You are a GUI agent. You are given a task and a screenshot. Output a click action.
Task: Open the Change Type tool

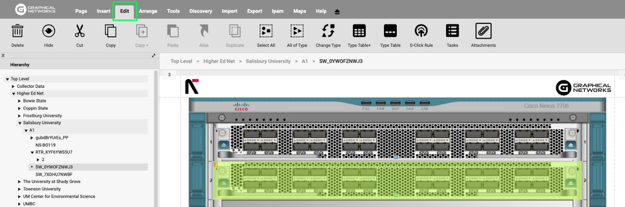click(328, 31)
